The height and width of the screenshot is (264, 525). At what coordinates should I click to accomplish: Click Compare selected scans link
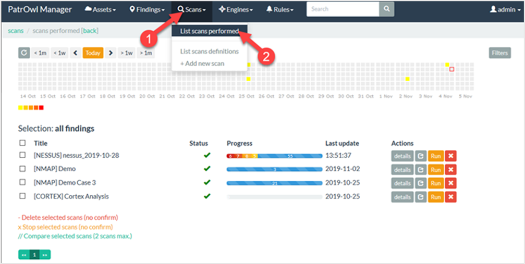click(x=75, y=236)
